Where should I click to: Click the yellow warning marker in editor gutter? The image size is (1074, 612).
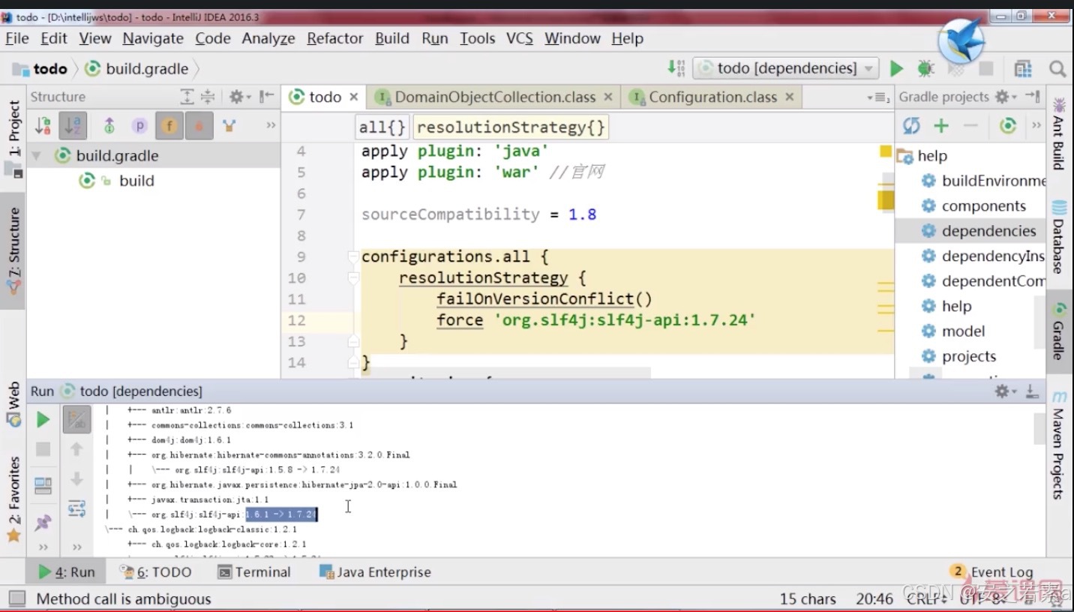pos(886,152)
